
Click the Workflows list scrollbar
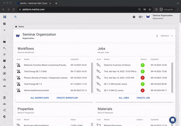click(92, 78)
